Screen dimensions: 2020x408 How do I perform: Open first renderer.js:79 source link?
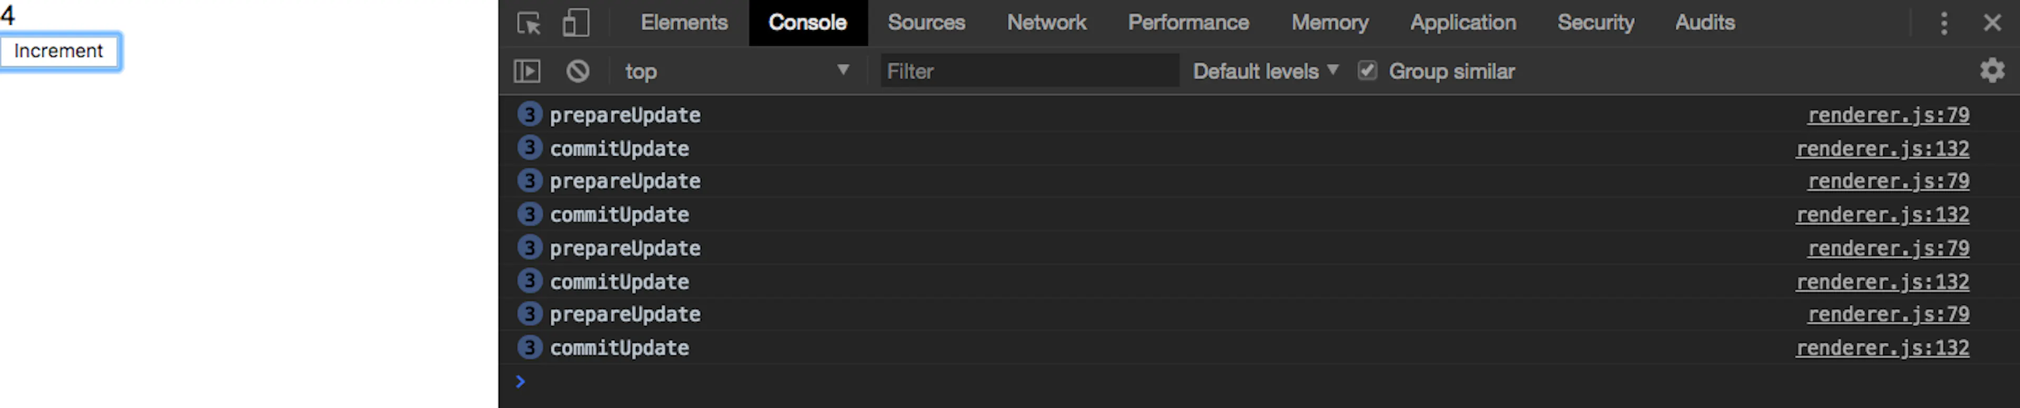(x=1888, y=115)
